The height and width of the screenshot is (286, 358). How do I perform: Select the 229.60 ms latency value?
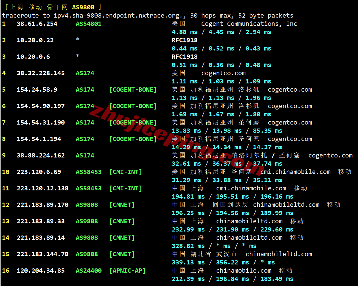277,230
